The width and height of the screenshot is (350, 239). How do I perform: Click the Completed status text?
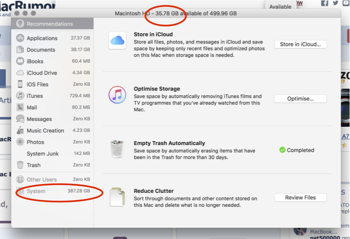[x=301, y=150]
